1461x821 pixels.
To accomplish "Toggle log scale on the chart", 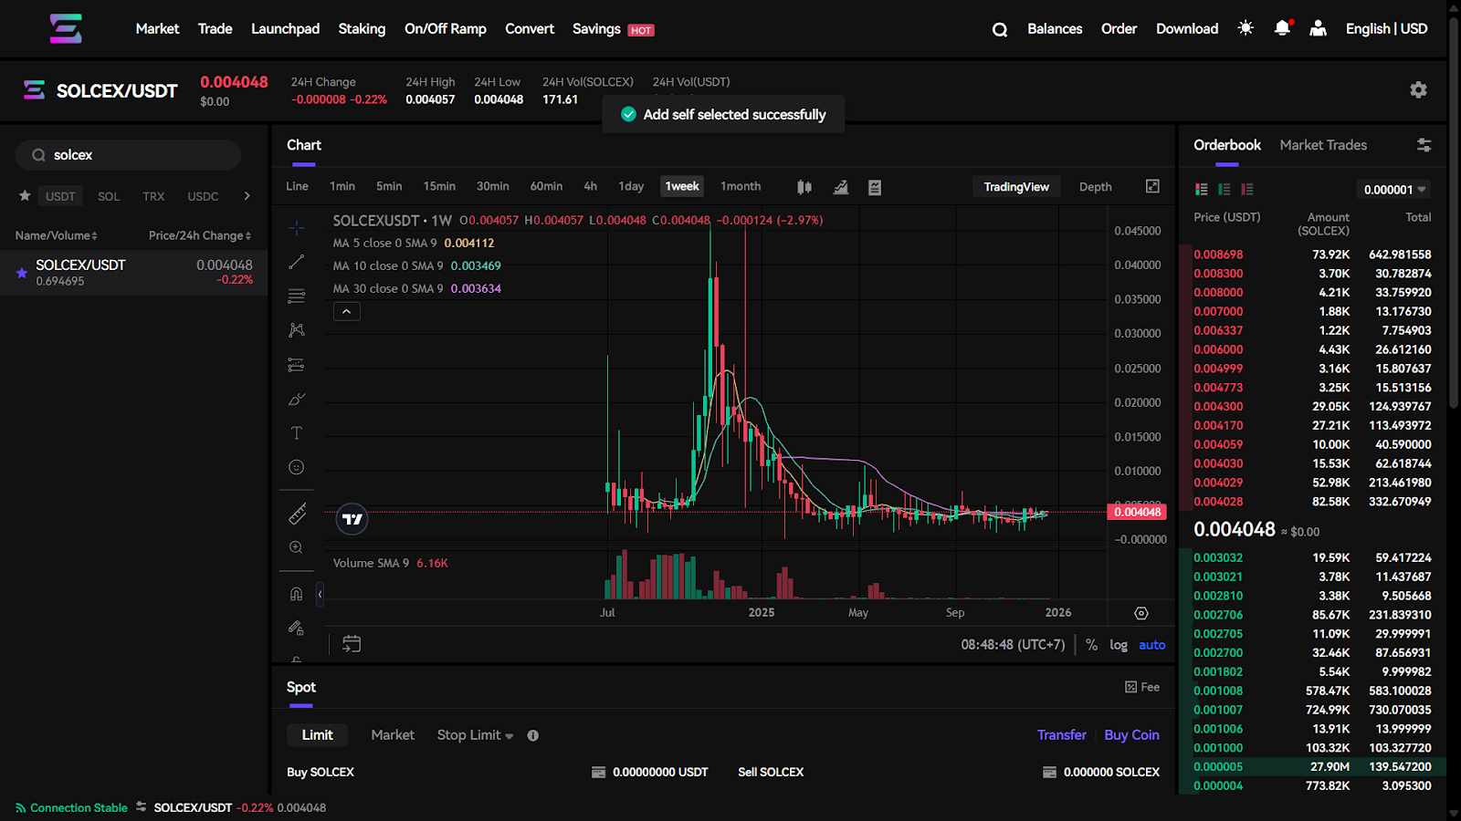I will pyautogui.click(x=1119, y=645).
